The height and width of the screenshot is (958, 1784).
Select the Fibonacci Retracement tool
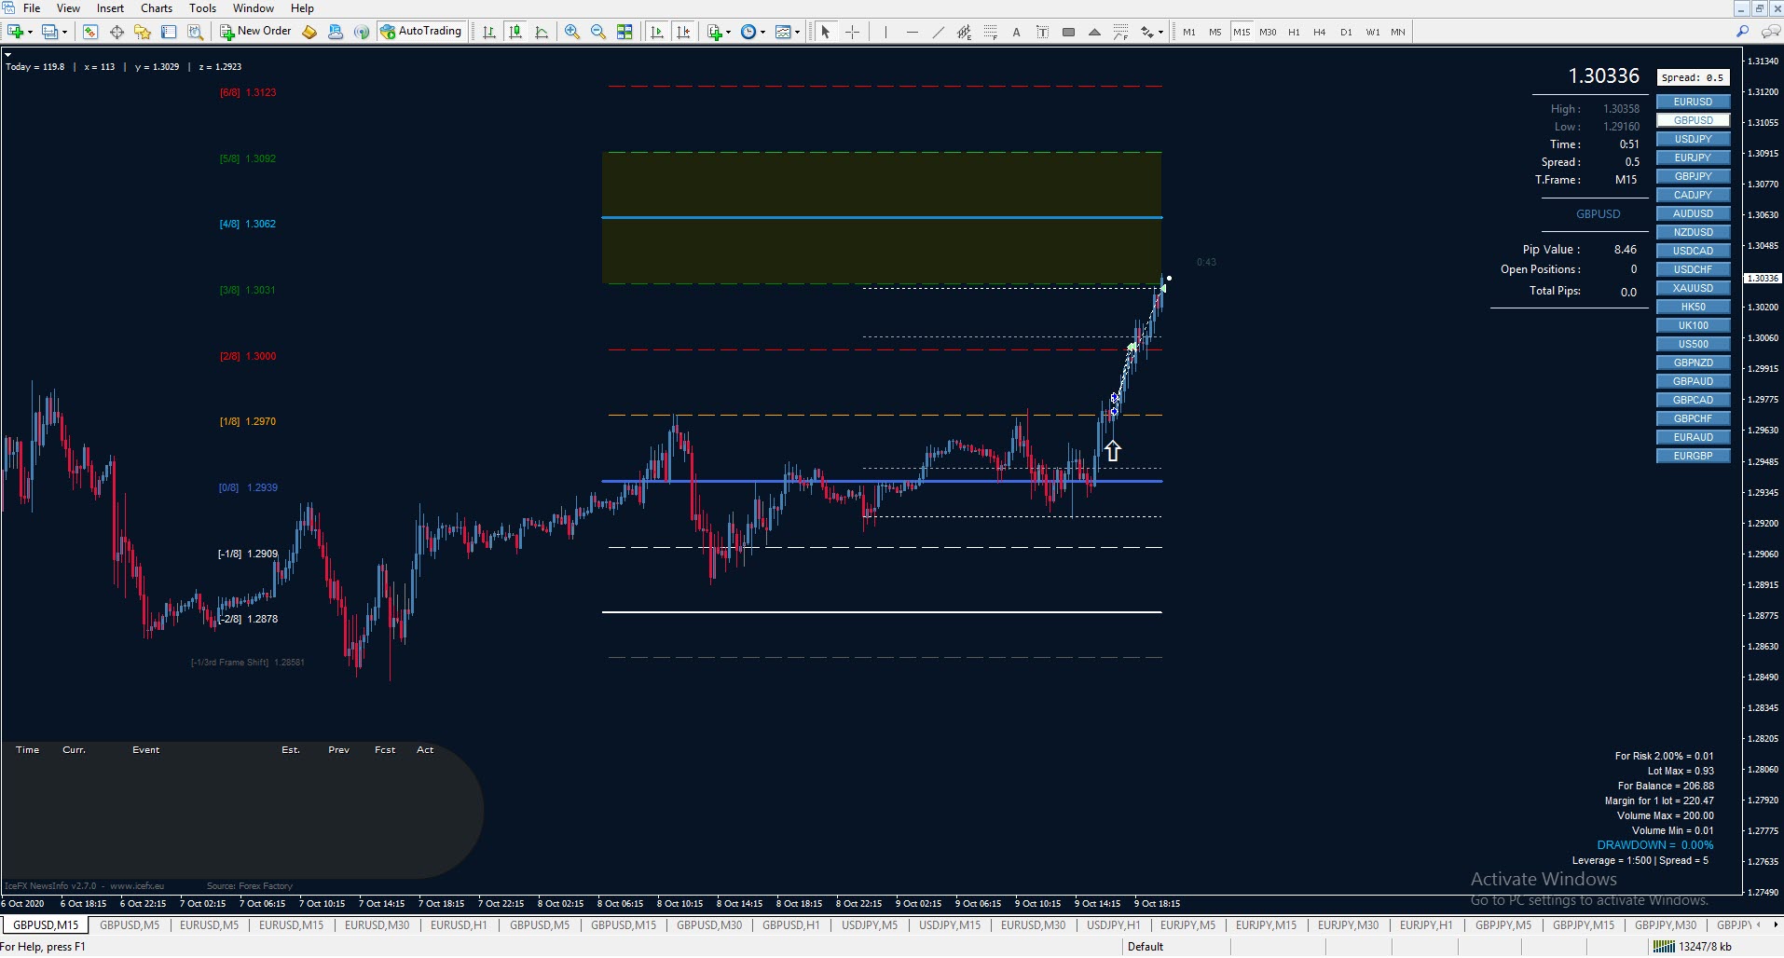(x=990, y=32)
